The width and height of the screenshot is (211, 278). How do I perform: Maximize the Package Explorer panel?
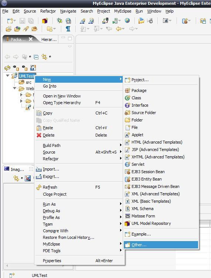pyautogui.click(x=70, y=38)
